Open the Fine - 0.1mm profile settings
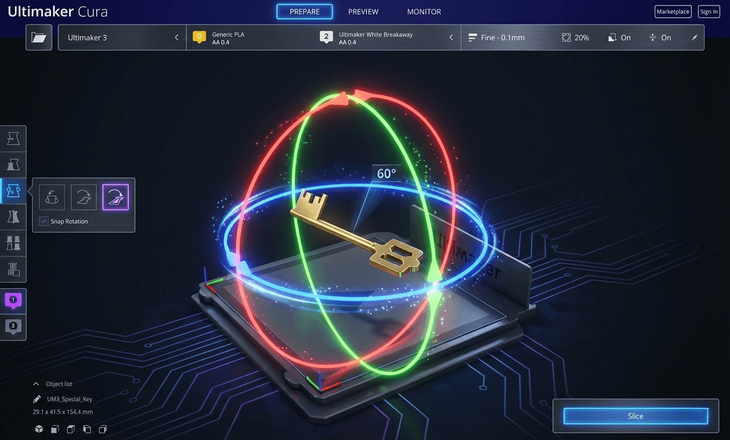The height and width of the screenshot is (440, 730). click(496, 37)
